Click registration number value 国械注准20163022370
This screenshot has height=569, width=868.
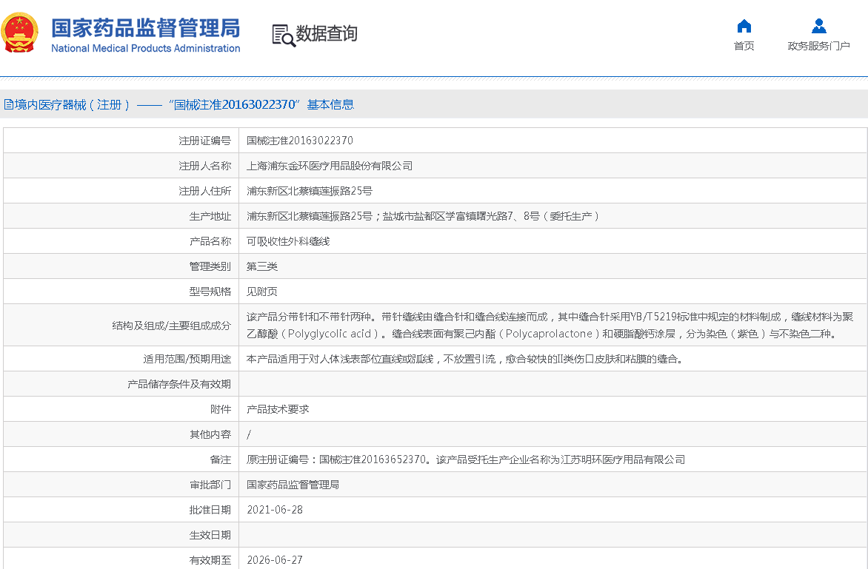coord(300,141)
